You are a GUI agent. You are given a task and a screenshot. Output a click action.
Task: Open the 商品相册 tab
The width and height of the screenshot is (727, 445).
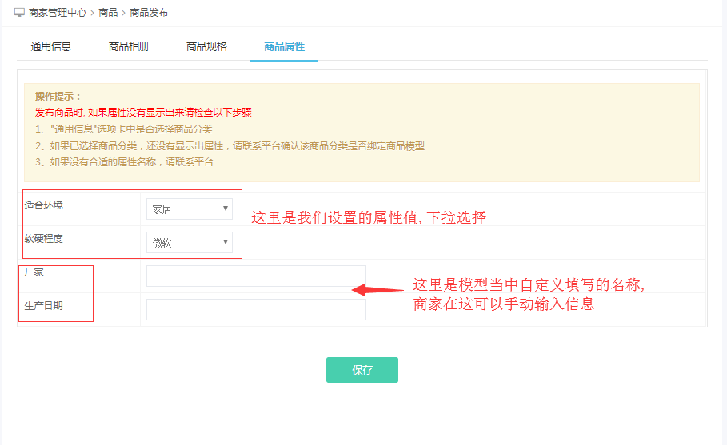click(x=129, y=46)
